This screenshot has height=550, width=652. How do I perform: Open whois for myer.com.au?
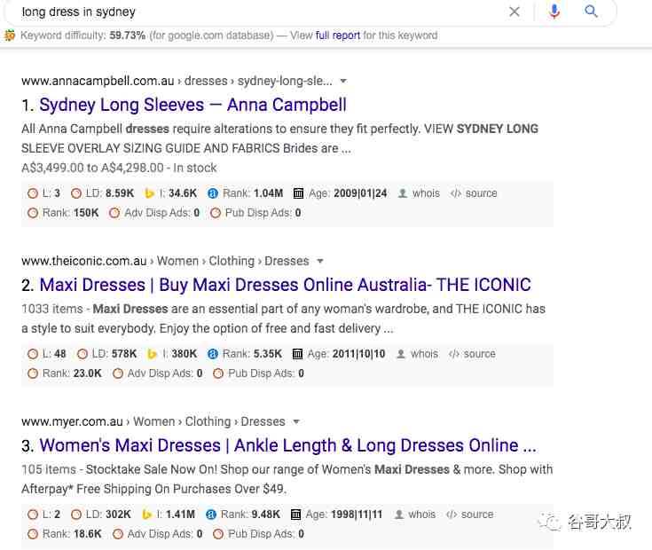[414, 515]
